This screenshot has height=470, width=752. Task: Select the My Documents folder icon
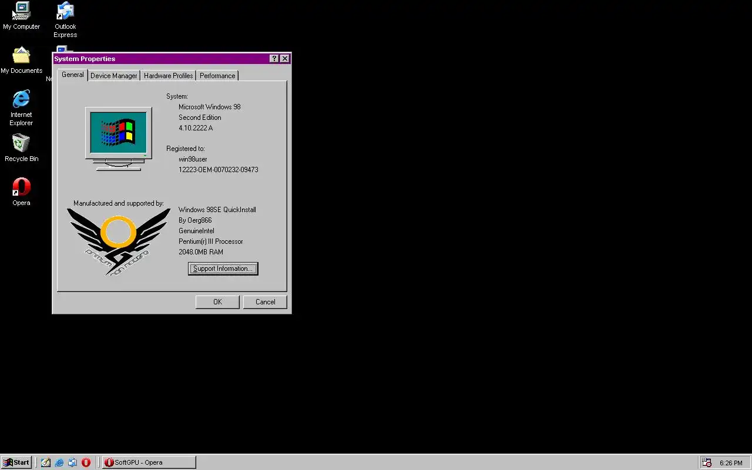pyautogui.click(x=21, y=60)
